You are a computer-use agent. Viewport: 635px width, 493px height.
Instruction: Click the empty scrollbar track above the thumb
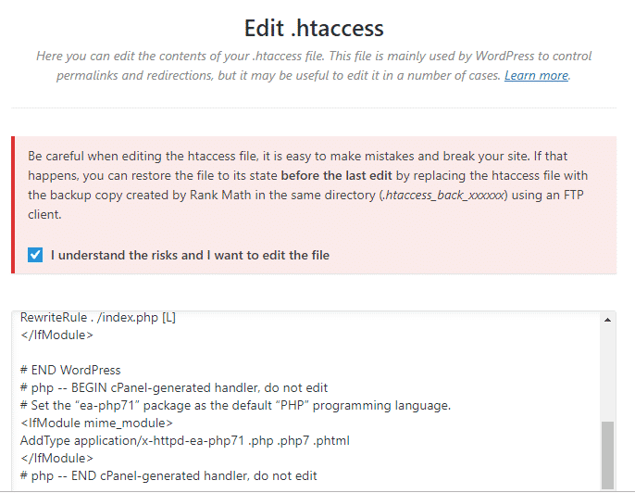607,373
